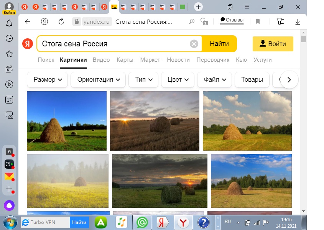Screen dimensions: 324x230
Task: Click the yandex.ru address bar domain
Action: (97, 22)
